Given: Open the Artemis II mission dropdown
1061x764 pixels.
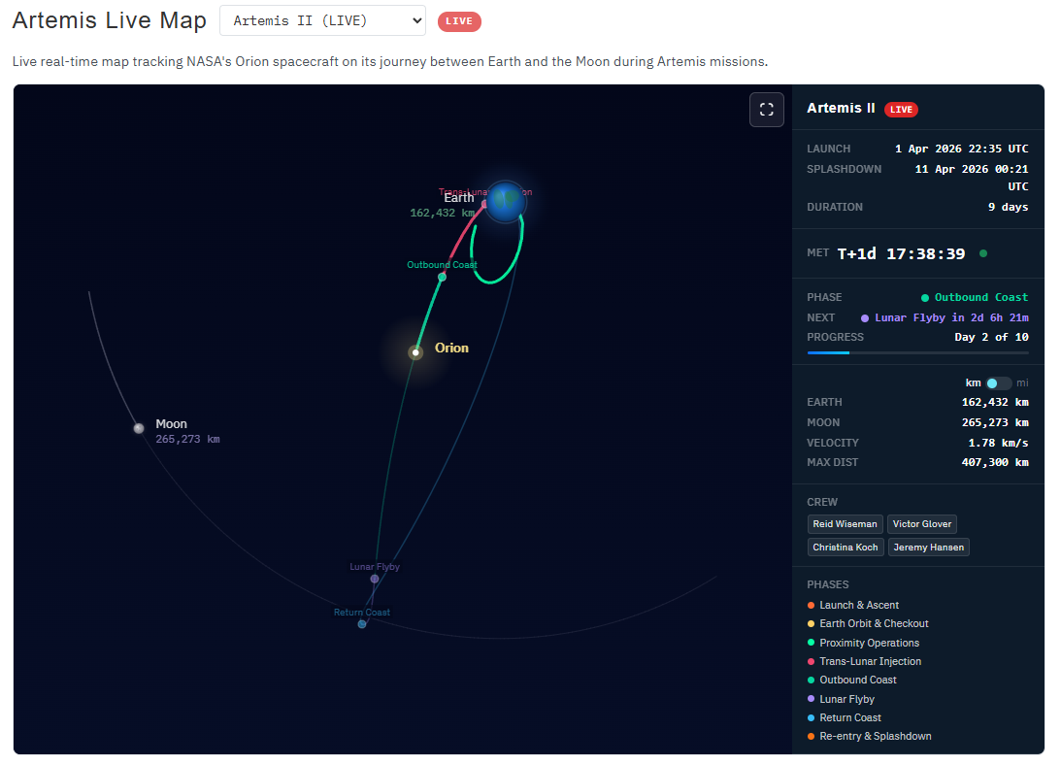Looking at the screenshot, I should tap(322, 20).
